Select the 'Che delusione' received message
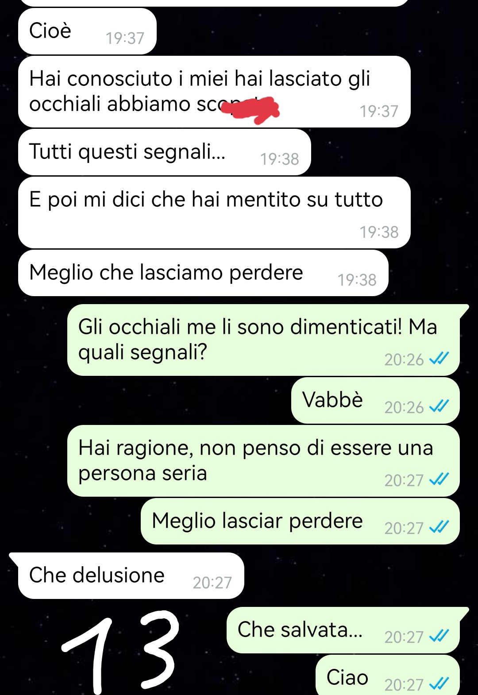Image resolution: width=478 pixels, height=695 pixels. (131, 575)
